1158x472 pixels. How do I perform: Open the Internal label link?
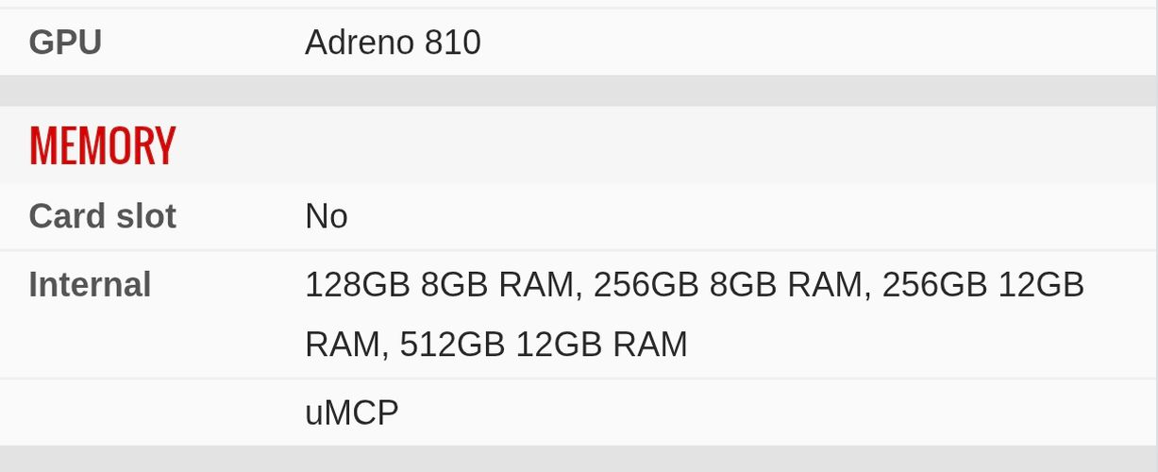90,284
